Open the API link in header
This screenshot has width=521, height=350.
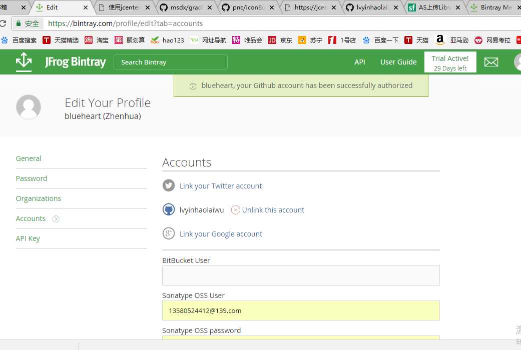[x=360, y=62]
